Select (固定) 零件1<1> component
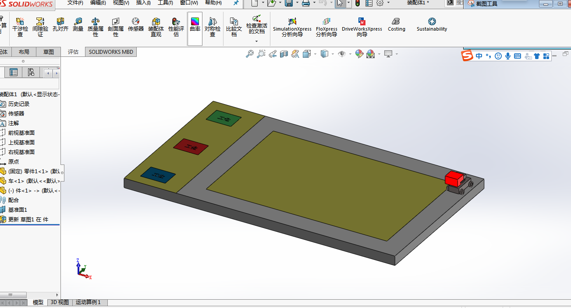 point(34,171)
